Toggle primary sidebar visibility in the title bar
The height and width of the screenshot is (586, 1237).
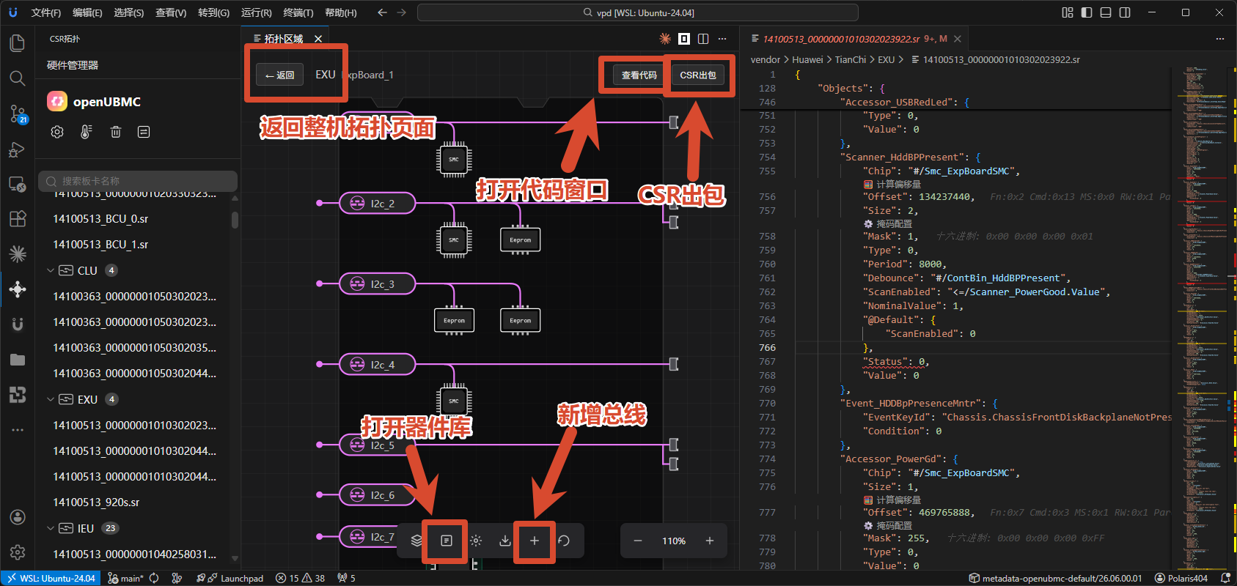pos(1087,12)
